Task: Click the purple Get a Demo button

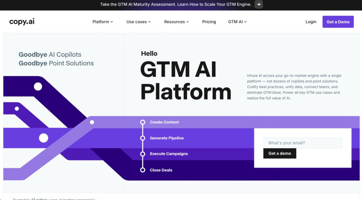Action: point(338,22)
